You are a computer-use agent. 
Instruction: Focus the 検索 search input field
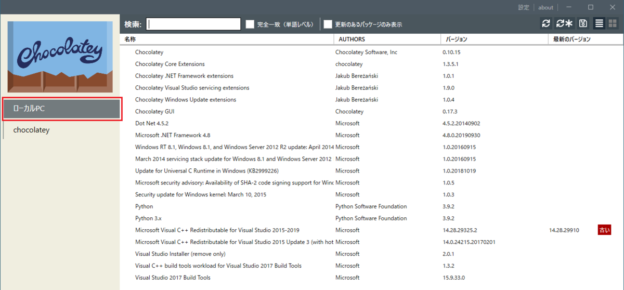tap(193, 24)
